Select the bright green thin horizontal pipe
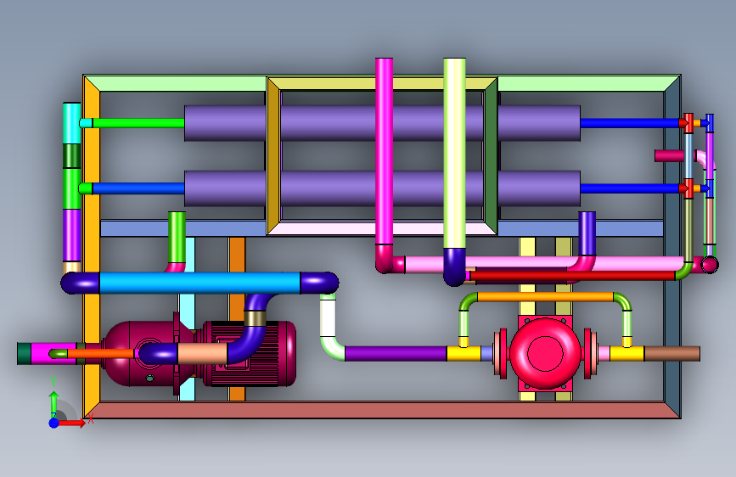The width and height of the screenshot is (736, 477). tap(138, 123)
